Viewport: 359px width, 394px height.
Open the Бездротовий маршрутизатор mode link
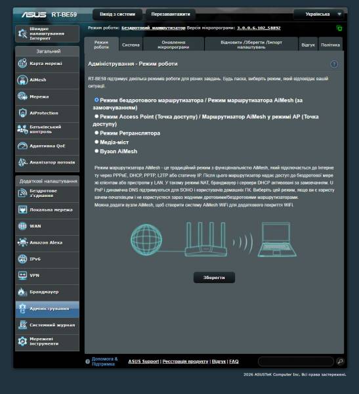[153, 28]
